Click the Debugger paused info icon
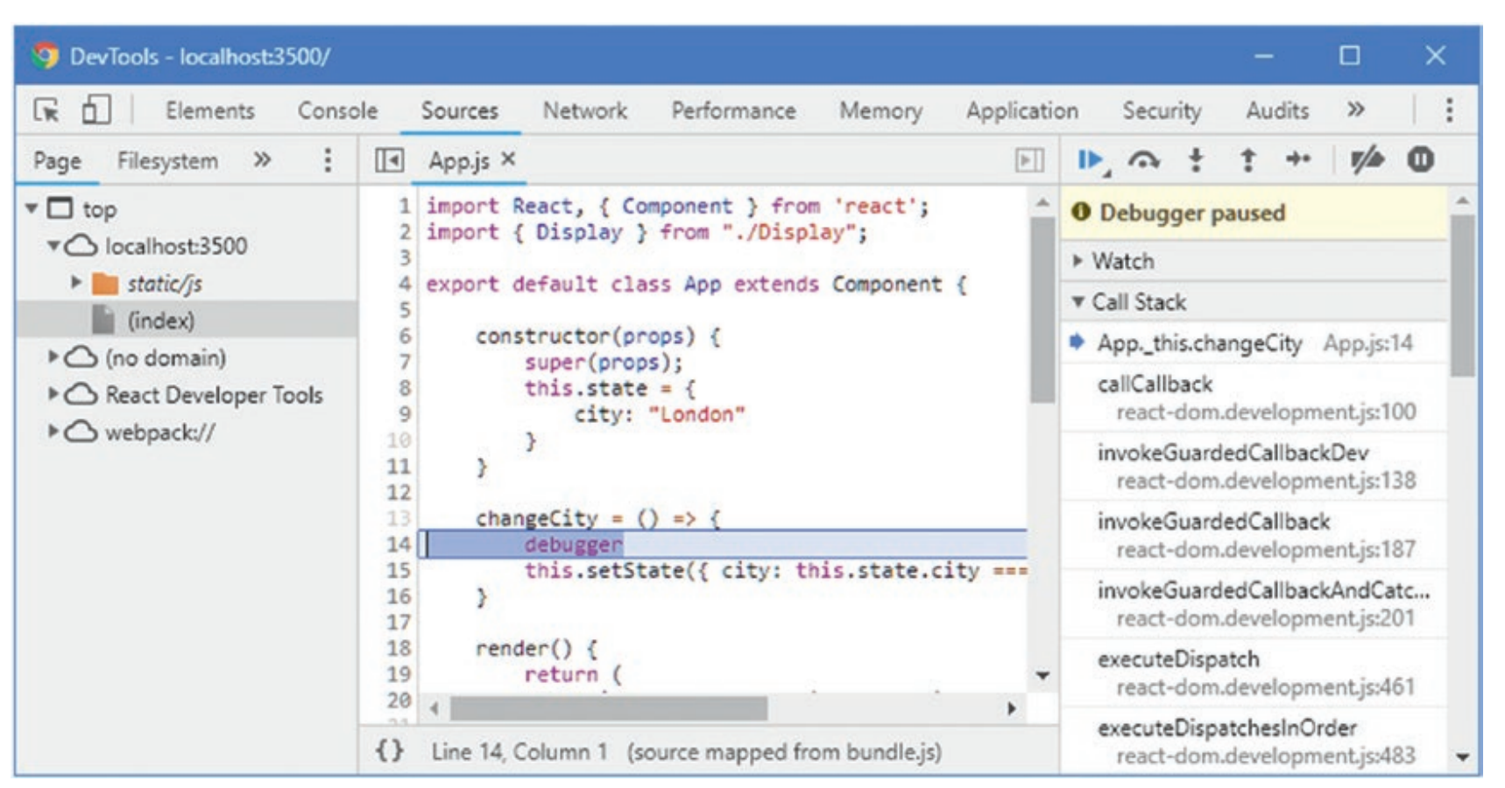 (1082, 212)
